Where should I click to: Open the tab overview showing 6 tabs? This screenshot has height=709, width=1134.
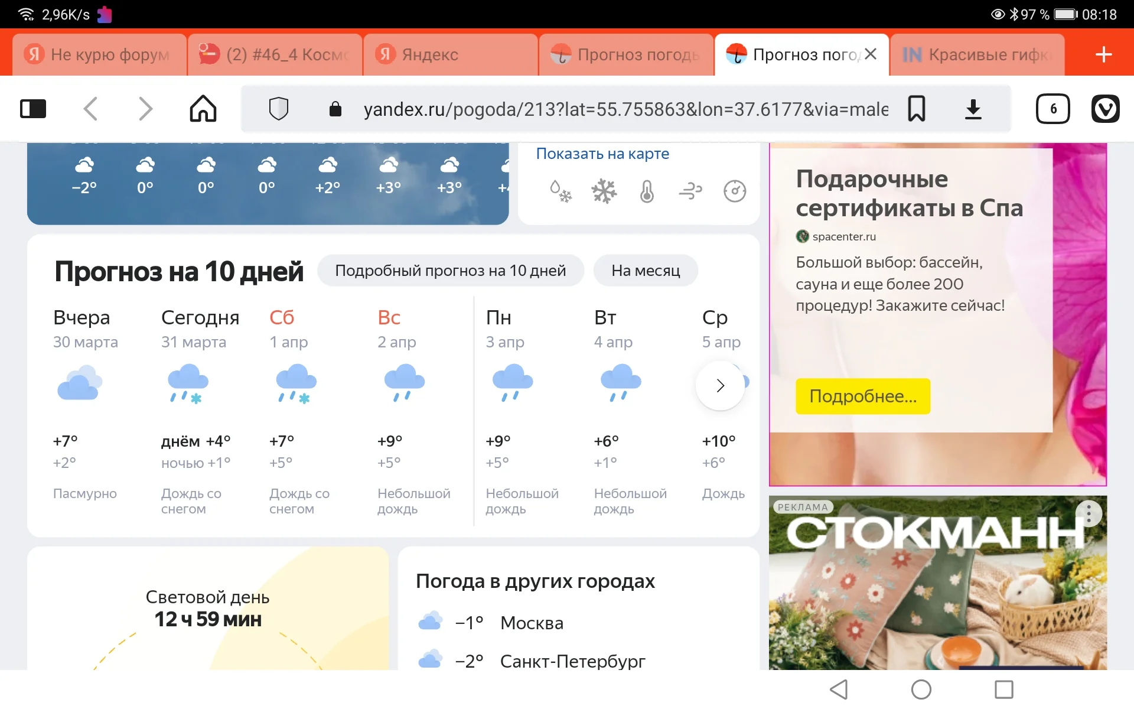pos(1054,109)
